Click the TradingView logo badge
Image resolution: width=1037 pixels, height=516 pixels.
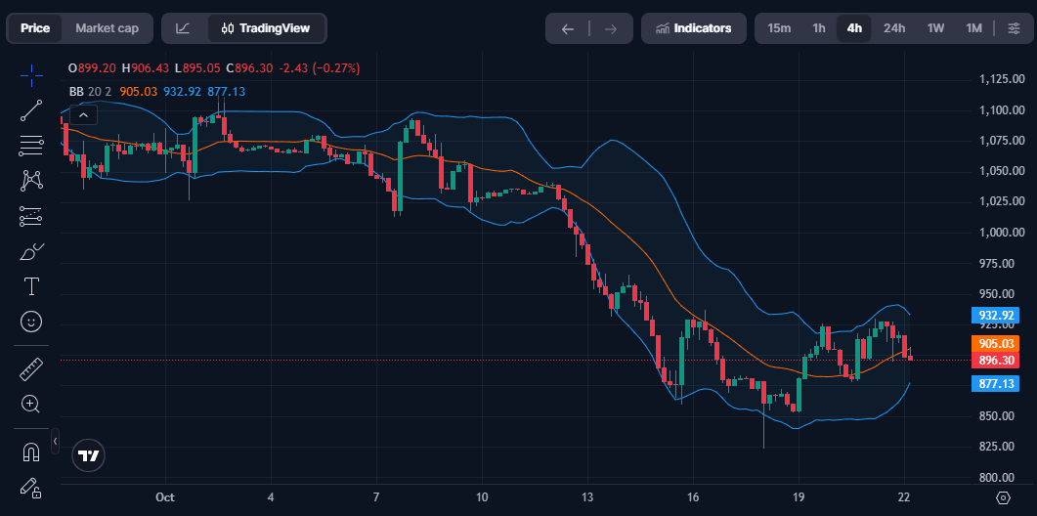point(88,455)
